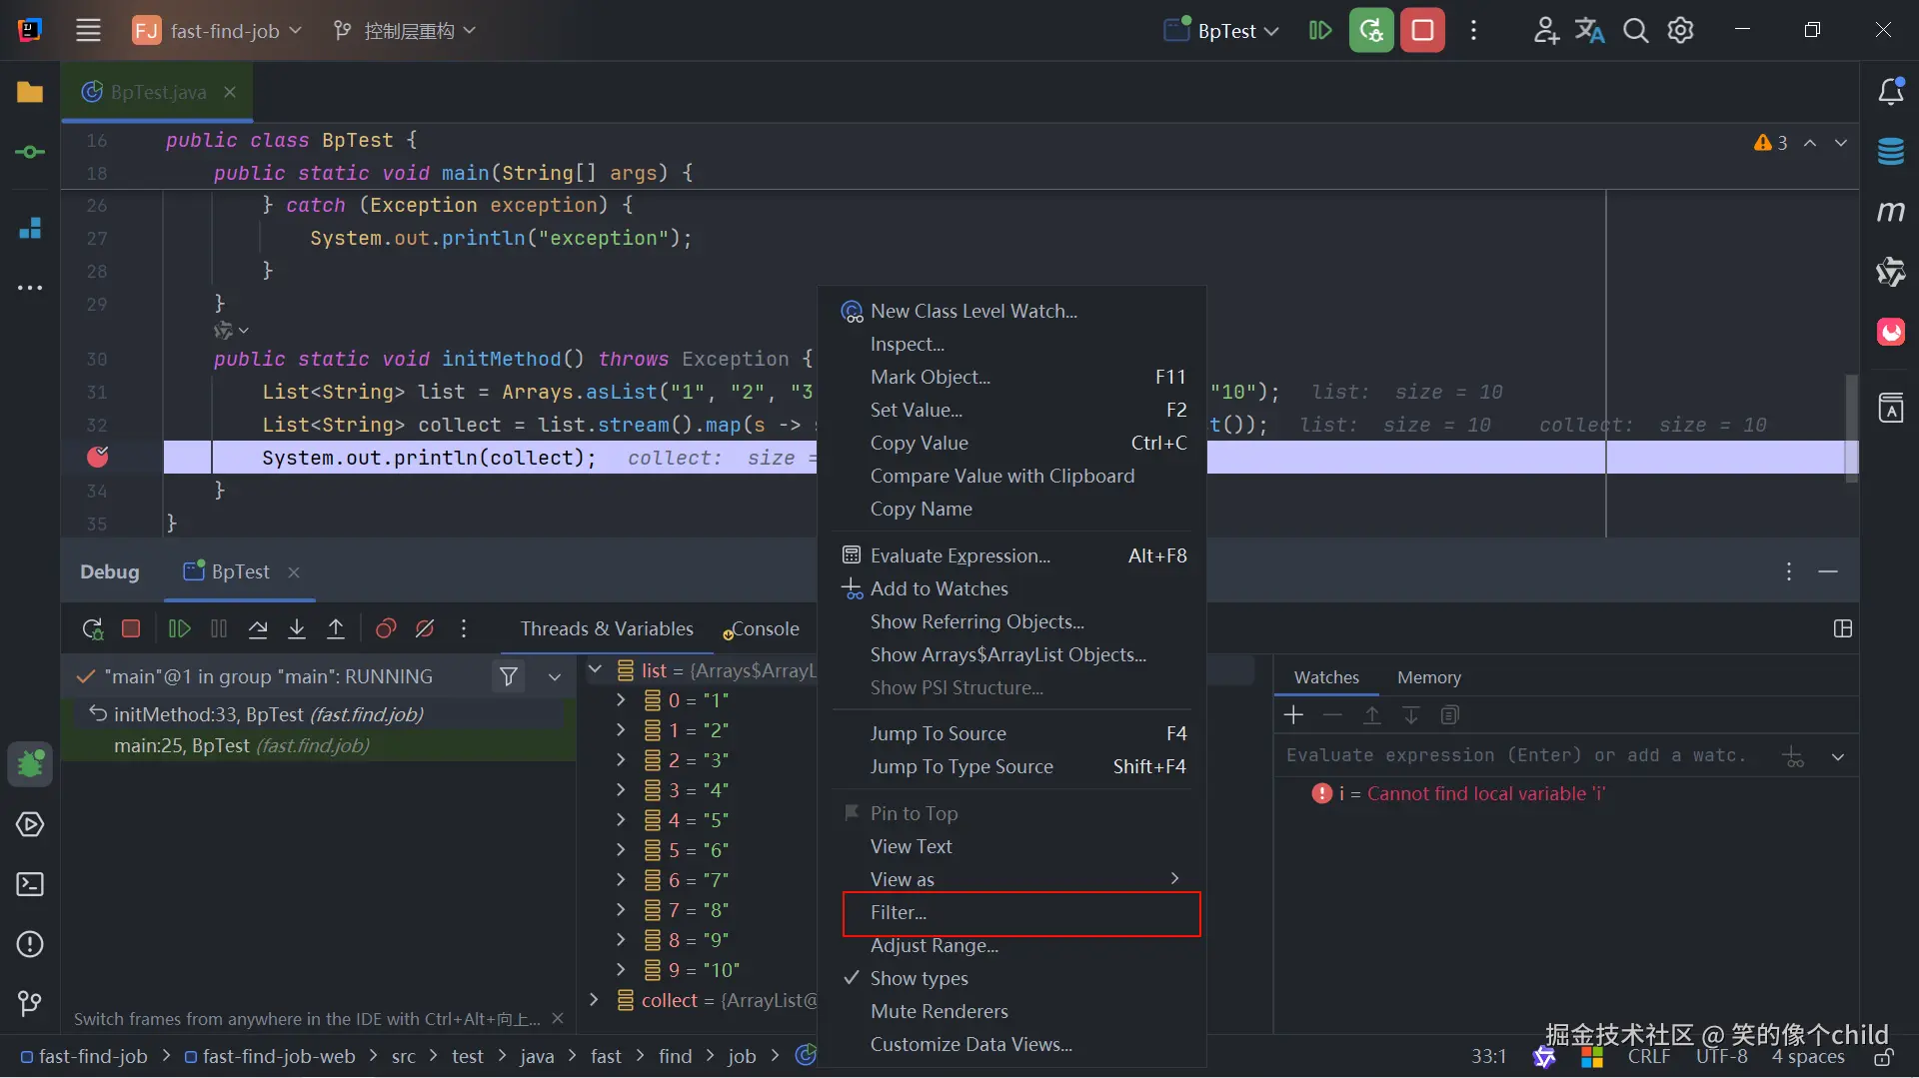Click the Step Into debug icon

click(x=297, y=628)
